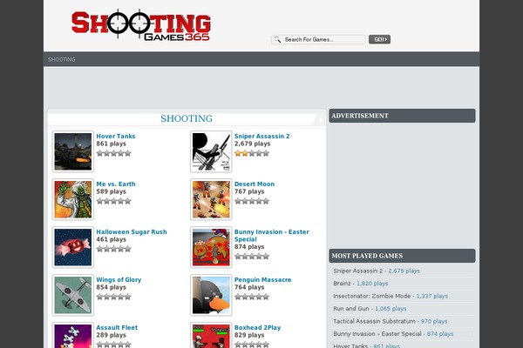Rate Bunny Invasion Easter Special with stars

pos(252,257)
